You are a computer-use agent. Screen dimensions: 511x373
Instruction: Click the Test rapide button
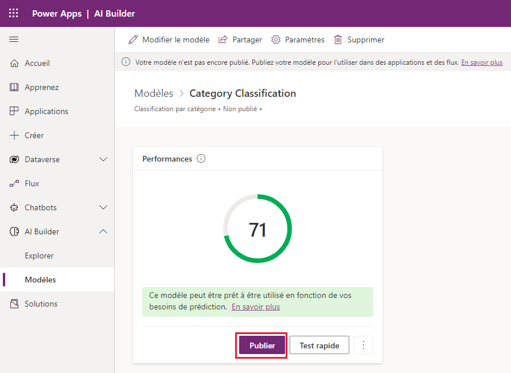click(x=319, y=345)
